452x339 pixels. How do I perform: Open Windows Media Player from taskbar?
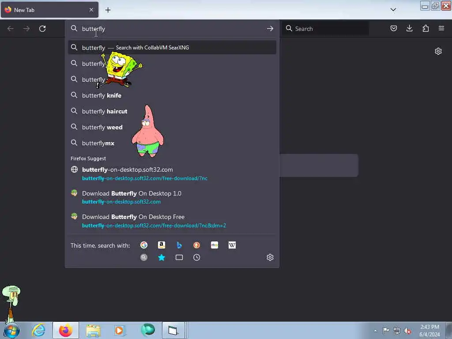(119, 330)
